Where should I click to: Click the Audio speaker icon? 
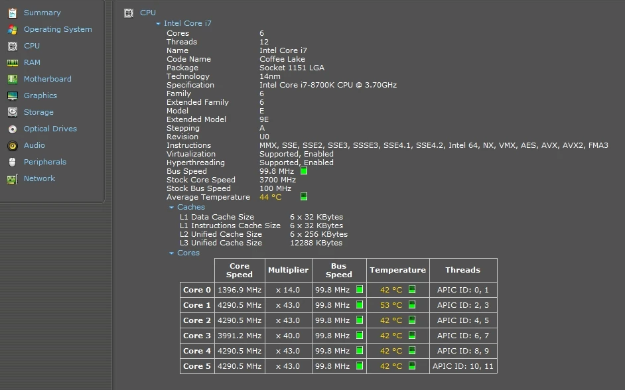pyautogui.click(x=13, y=146)
